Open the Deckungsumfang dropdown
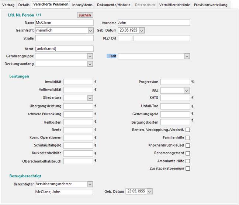The image size is (239, 205). [90, 64]
